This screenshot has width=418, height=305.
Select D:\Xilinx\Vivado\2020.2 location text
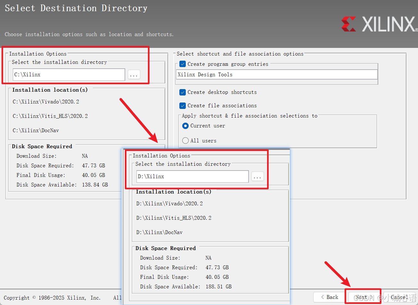click(x=169, y=203)
